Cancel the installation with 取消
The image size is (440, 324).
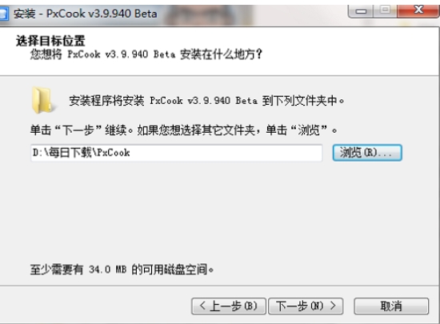391,306
